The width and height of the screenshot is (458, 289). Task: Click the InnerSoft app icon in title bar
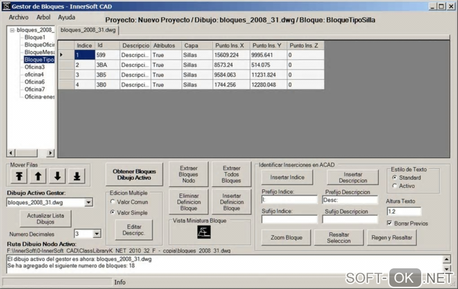(5, 6)
